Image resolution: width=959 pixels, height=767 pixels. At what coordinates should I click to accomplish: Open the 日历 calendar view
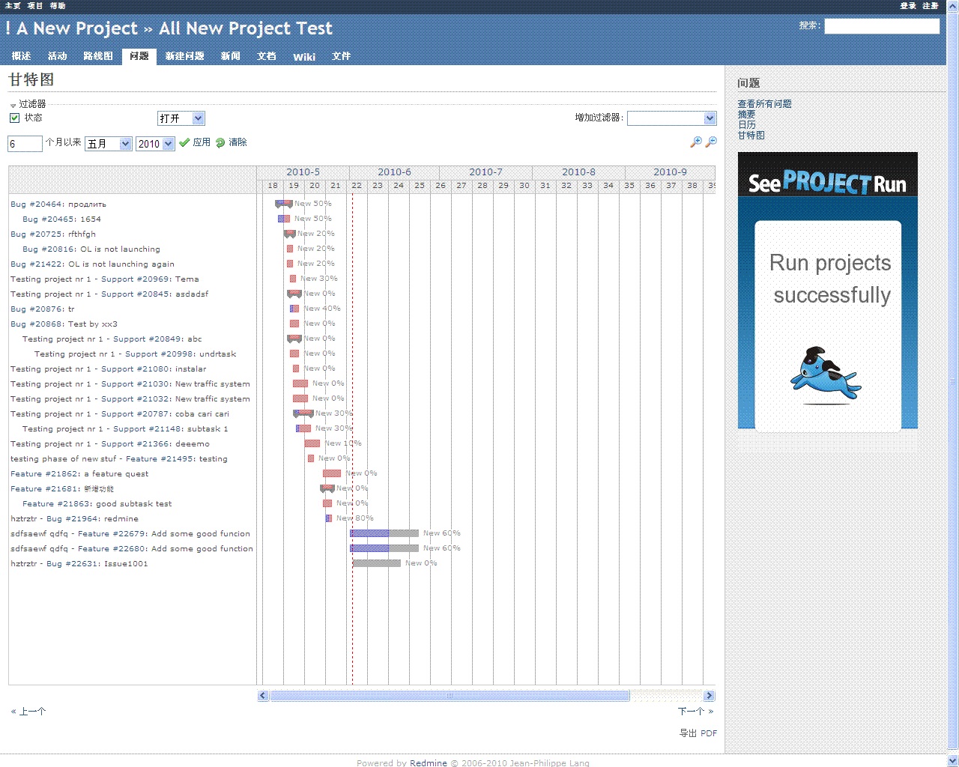click(745, 124)
